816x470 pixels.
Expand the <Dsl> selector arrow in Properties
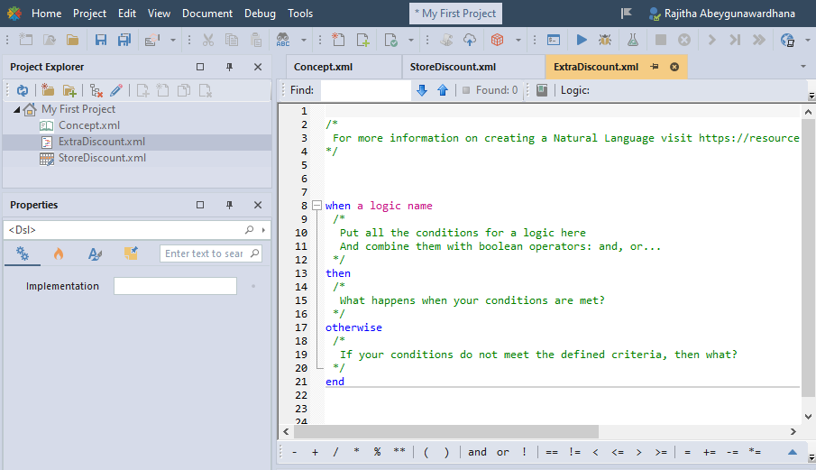click(x=263, y=229)
